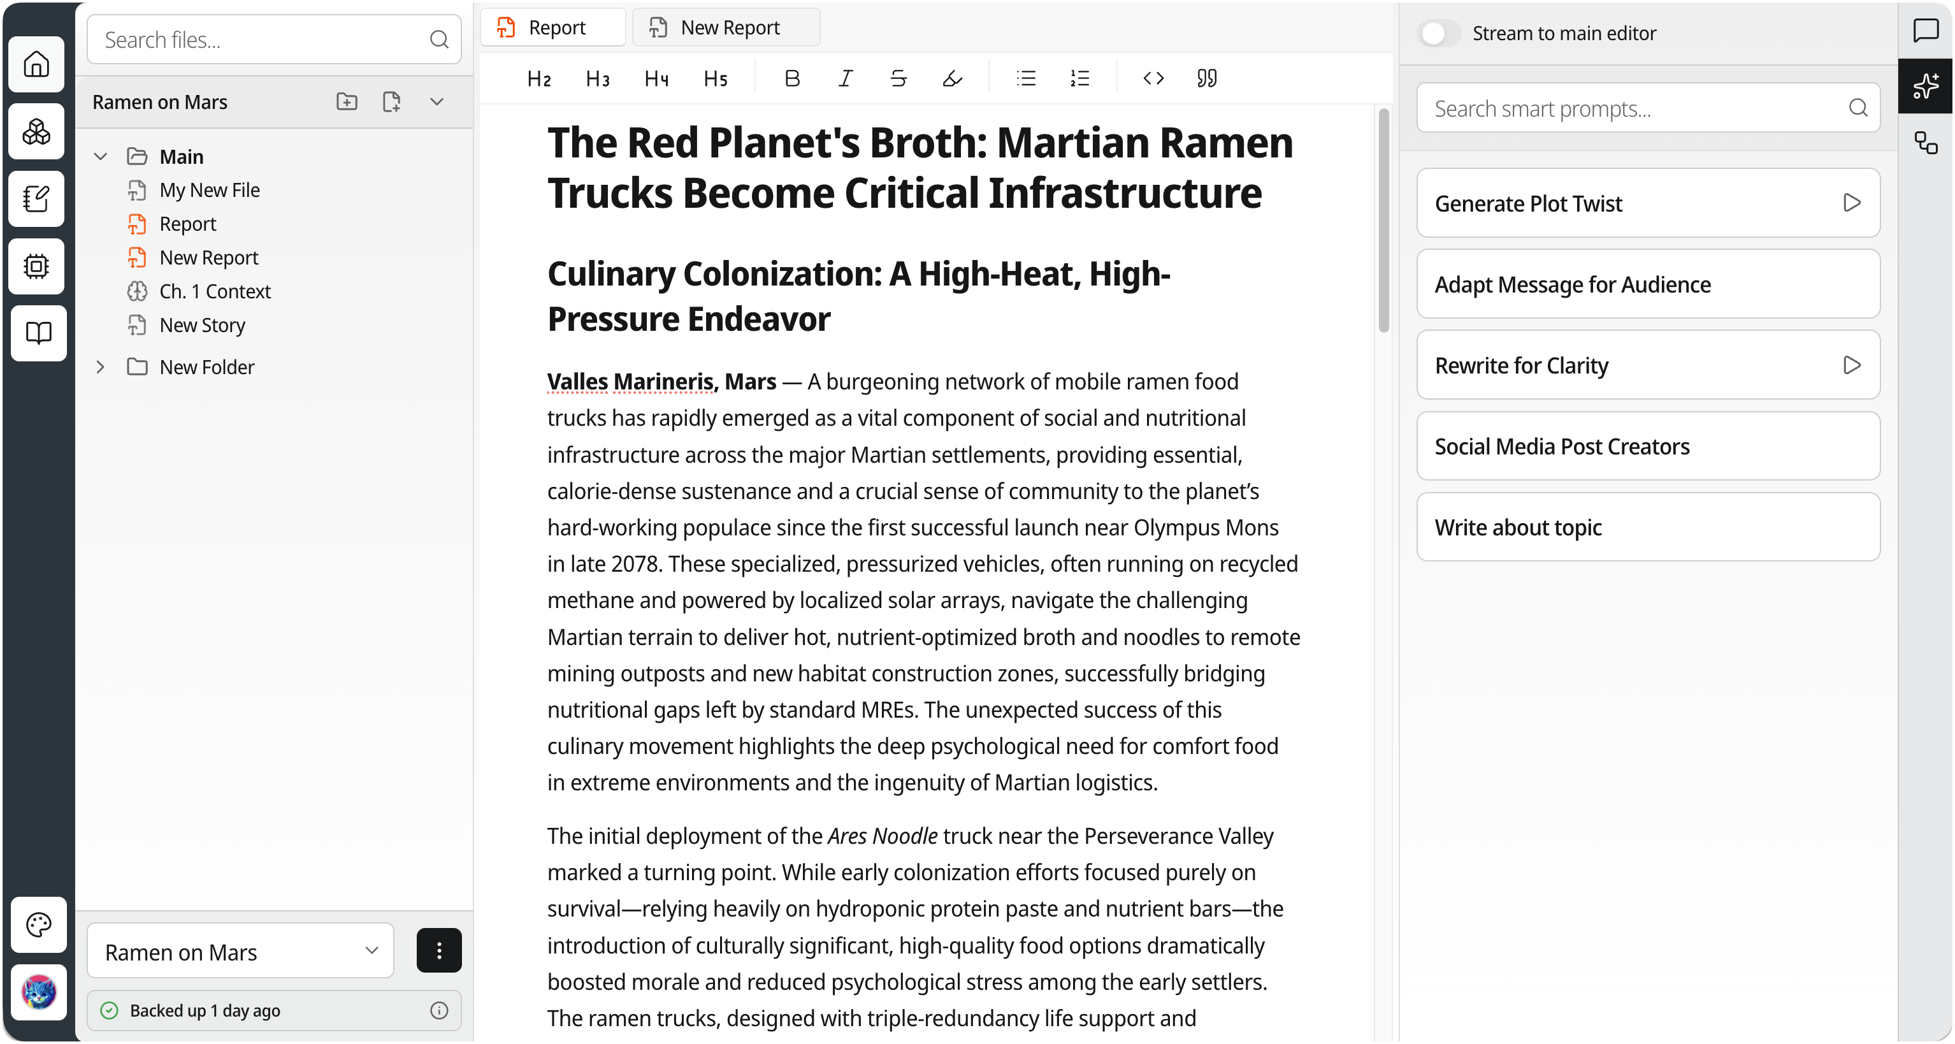
Task: Run the Generate Plot Twist prompt
Action: coord(1851,203)
